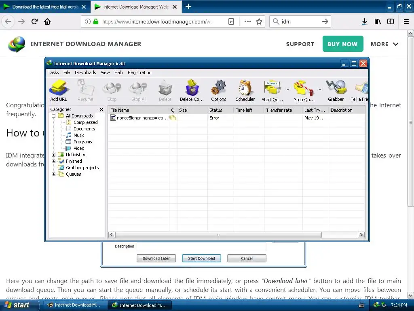Select the Music category

click(x=79, y=135)
